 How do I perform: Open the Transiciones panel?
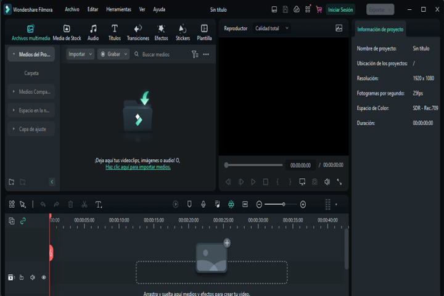coord(138,33)
